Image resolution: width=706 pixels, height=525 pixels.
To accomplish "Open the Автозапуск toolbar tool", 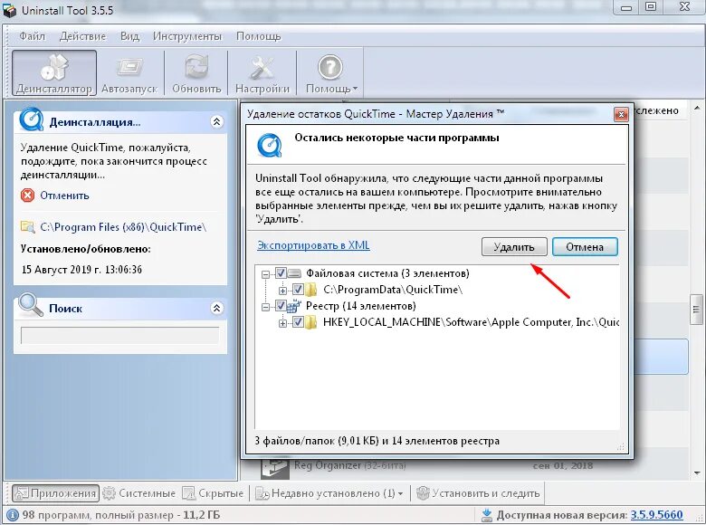I will pyautogui.click(x=129, y=72).
